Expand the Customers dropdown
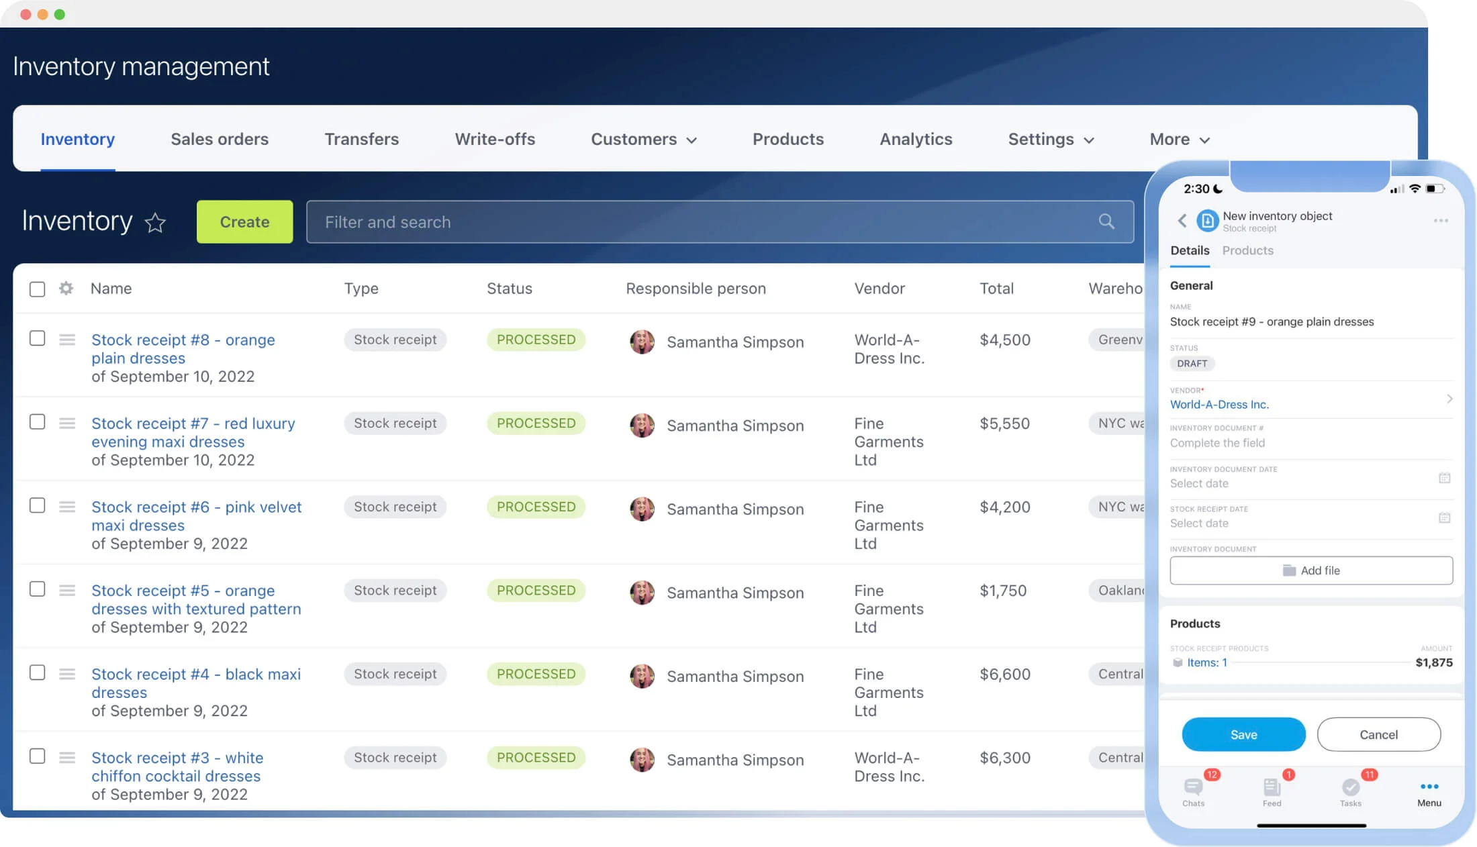1477x847 pixels. pyautogui.click(x=643, y=139)
